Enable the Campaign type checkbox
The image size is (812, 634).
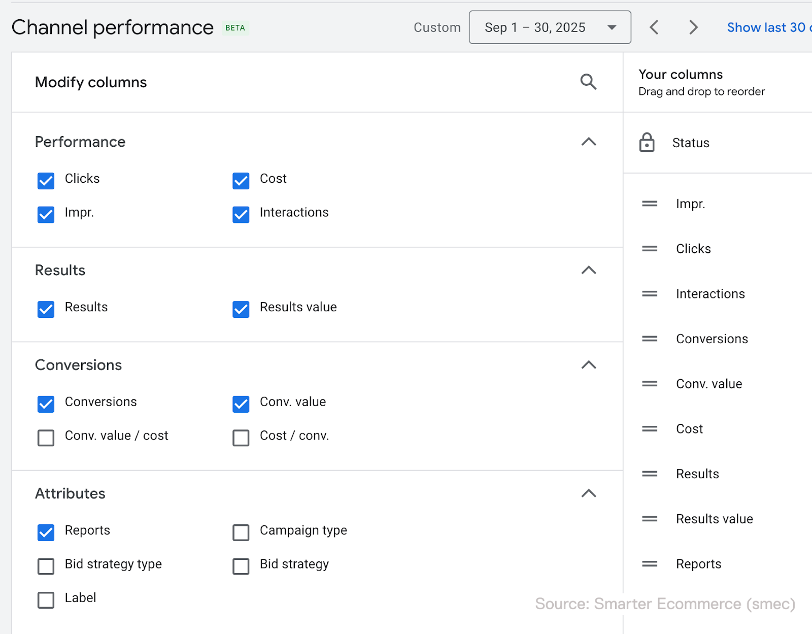click(241, 532)
